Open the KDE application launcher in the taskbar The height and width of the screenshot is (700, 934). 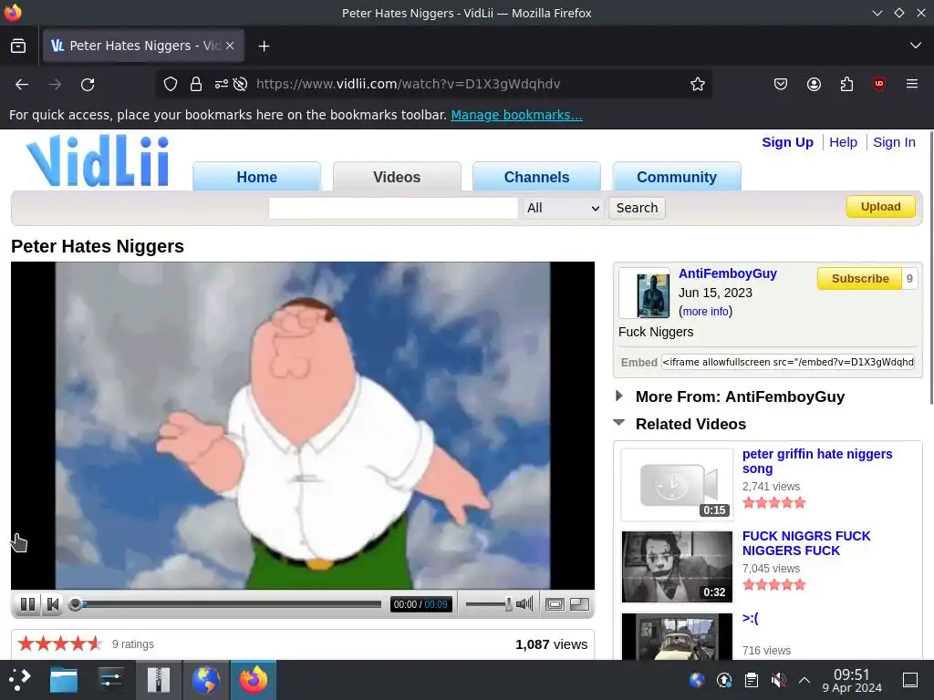[x=19, y=679]
